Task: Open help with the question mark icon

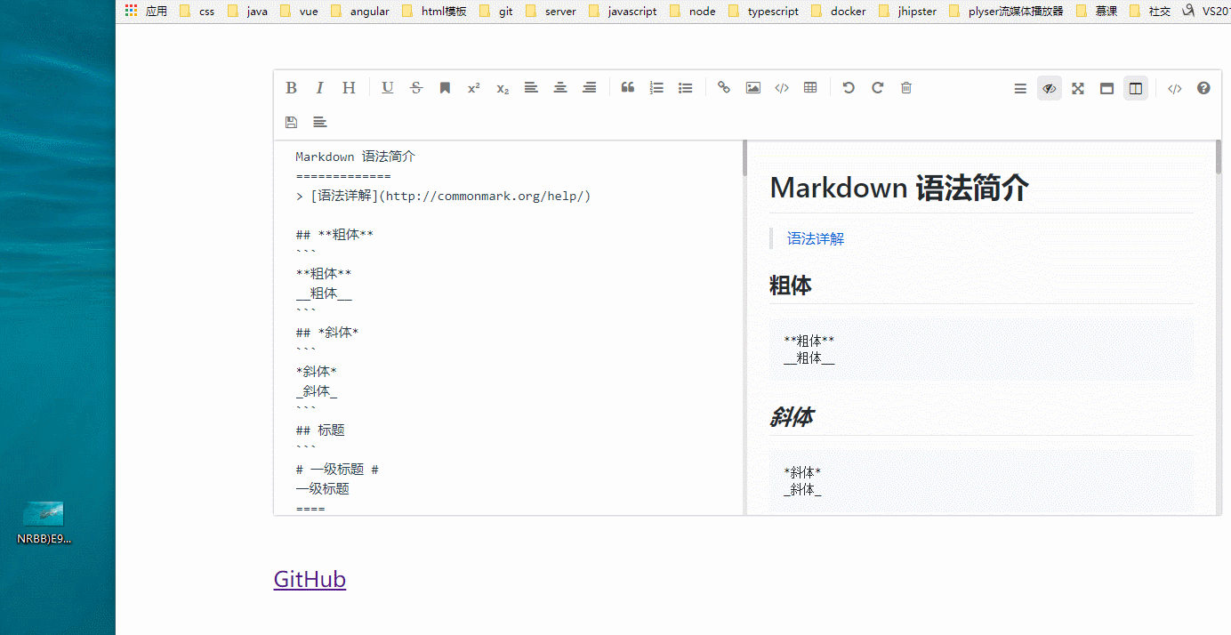Action: [1203, 88]
